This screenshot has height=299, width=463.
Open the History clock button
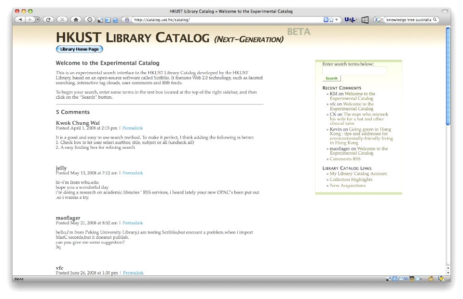90,20
